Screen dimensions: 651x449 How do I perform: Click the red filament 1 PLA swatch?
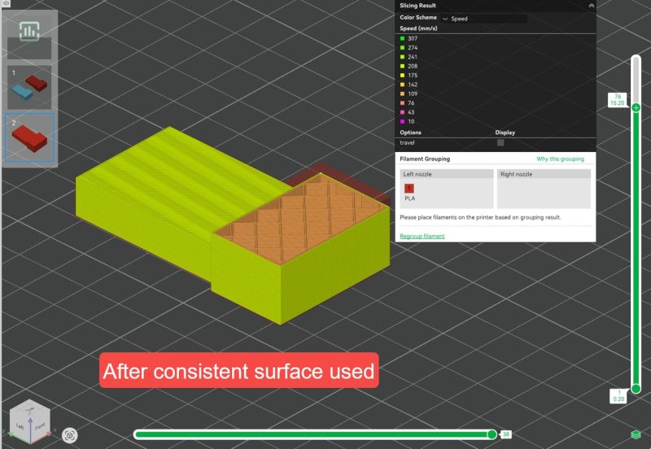click(x=409, y=188)
